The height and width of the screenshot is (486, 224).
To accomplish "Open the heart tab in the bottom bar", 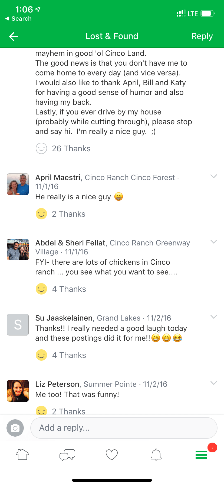I will (x=112, y=455).
